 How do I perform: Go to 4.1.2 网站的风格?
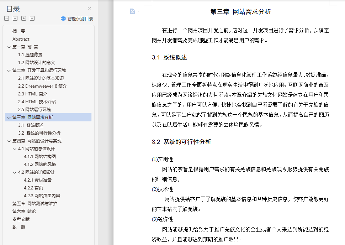[x=40, y=165]
